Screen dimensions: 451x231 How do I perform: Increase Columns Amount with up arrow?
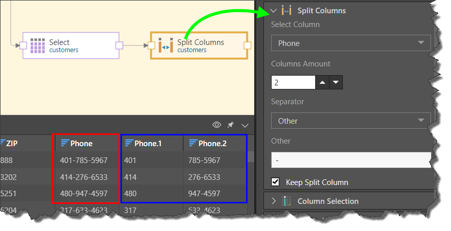[x=323, y=82]
